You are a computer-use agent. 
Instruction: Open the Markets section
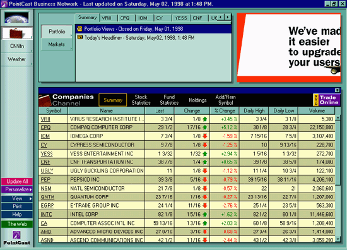tap(56, 45)
